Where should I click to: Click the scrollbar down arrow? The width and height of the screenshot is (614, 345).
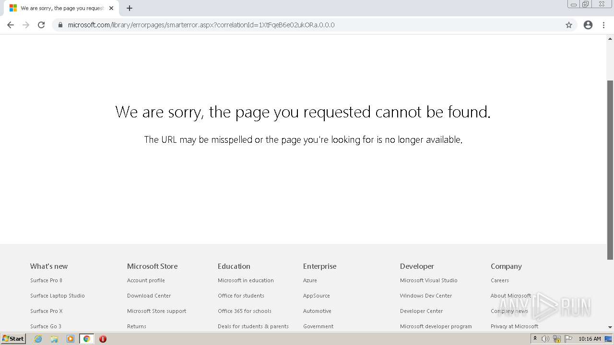pos(610,327)
